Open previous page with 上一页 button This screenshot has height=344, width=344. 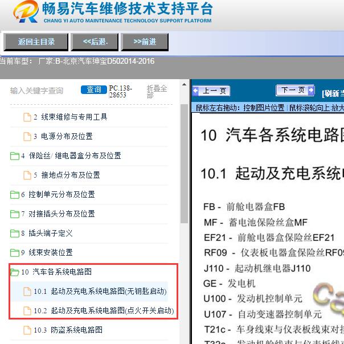211,91
